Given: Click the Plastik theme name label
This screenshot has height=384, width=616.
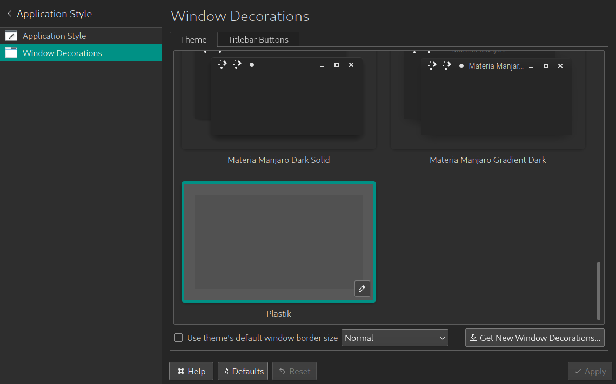Looking at the screenshot, I should pyautogui.click(x=278, y=314).
